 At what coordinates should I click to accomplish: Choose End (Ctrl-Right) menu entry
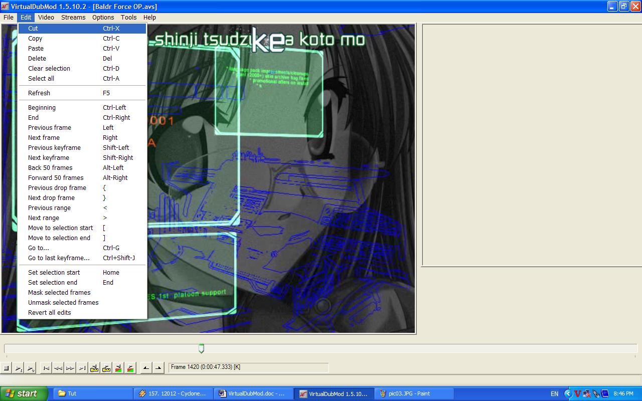[82, 118]
